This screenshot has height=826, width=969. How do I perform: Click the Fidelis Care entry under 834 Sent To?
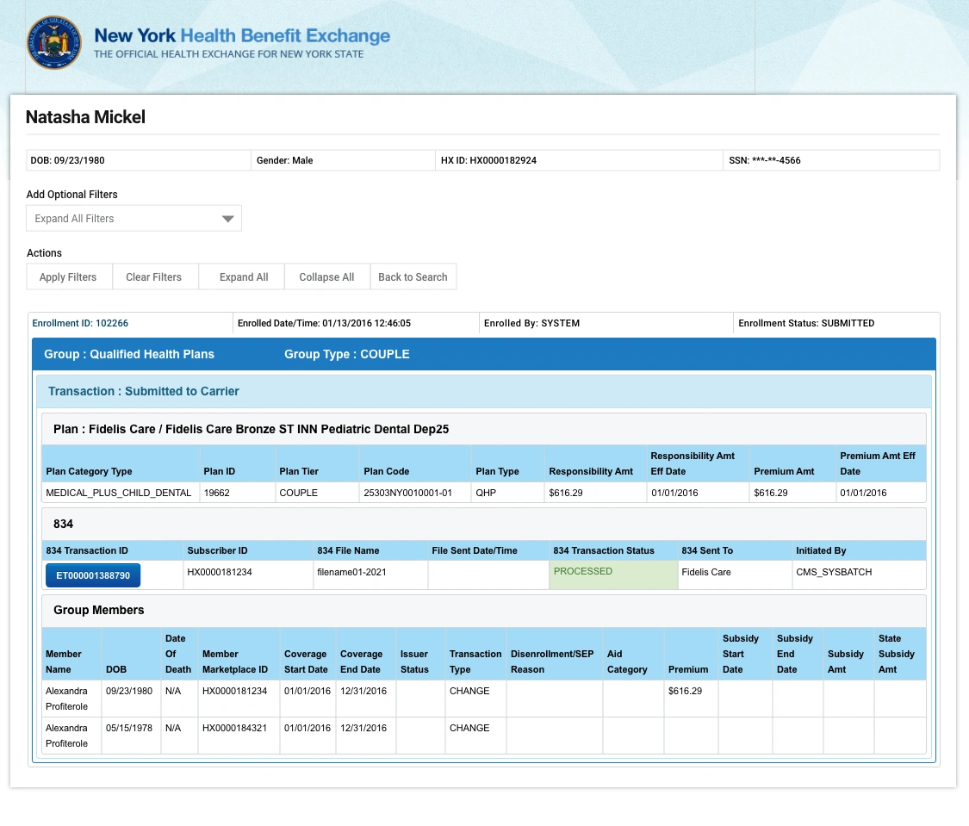point(706,571)
